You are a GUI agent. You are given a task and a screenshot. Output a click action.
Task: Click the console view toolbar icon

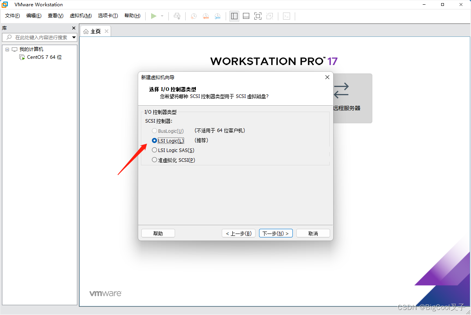[x=287, y=16]
